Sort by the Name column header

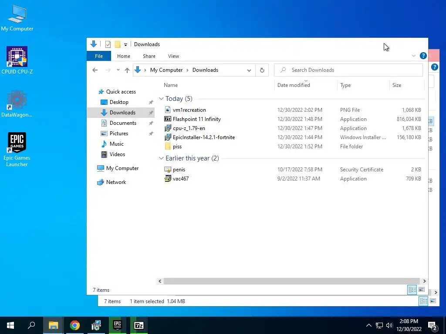(x=171, y=85)
